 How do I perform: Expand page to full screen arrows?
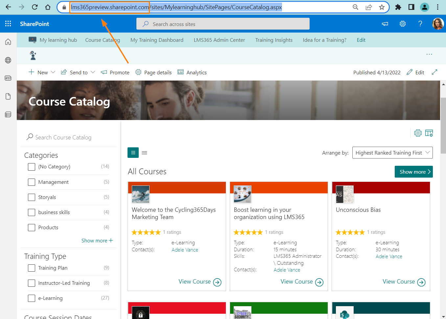pyautogui.click(x=434, y=72)
